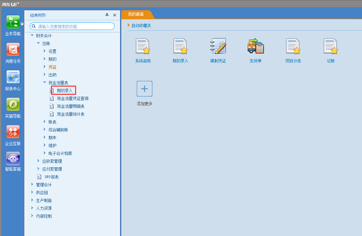
Task: Close the 经典树形 panel
Action: pos(114,15)
